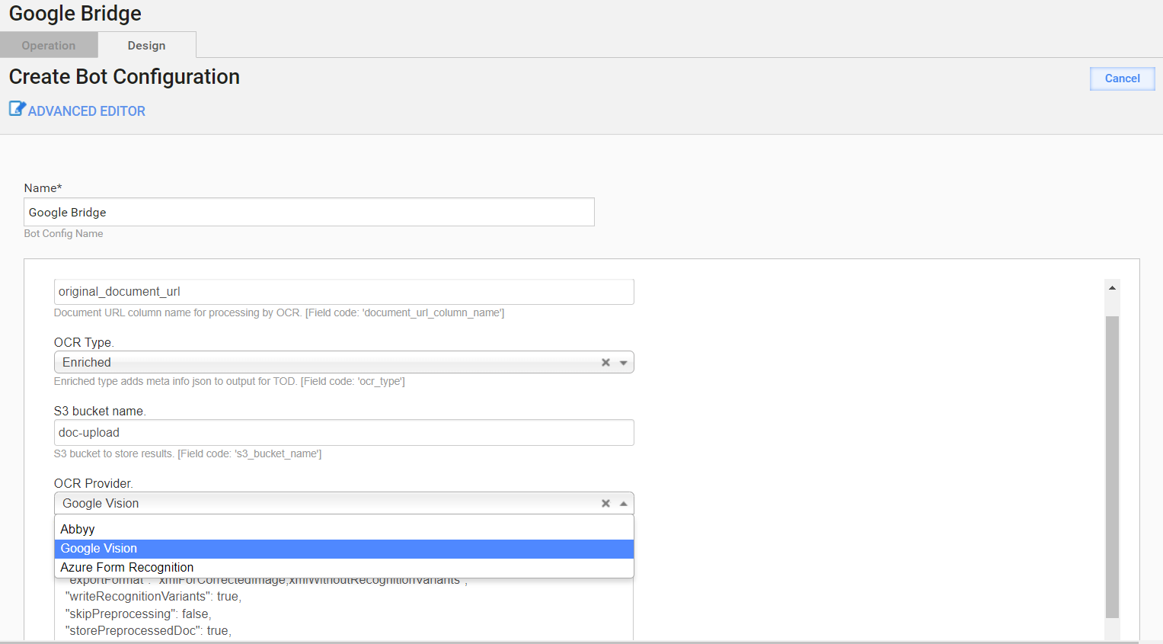Switch to the Design tab
Image resolution: width=1163 pixels, height=644 pixels.
tap(147, 45)
